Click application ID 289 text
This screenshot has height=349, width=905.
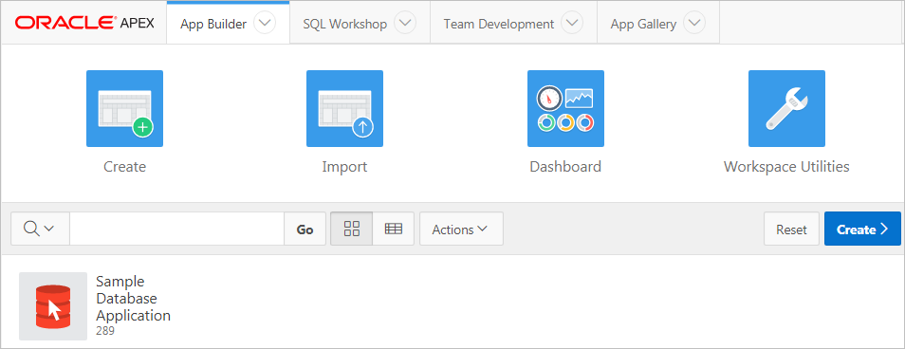(x=105, y=331)
